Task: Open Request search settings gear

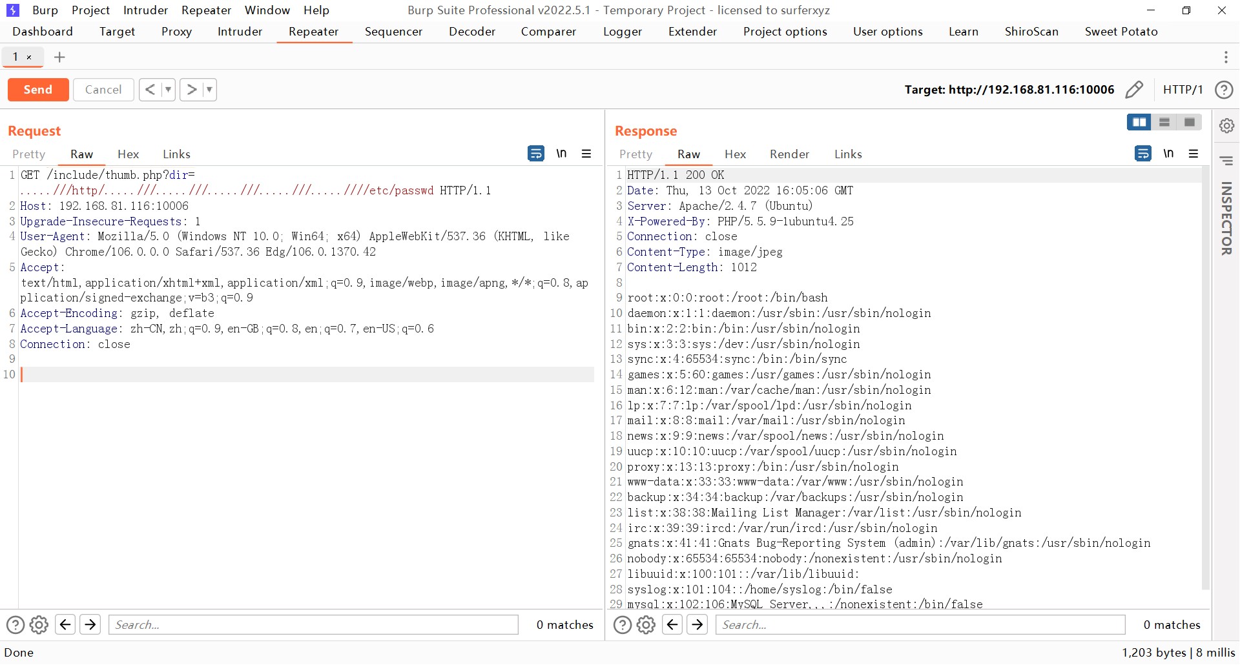Action: 39,625
